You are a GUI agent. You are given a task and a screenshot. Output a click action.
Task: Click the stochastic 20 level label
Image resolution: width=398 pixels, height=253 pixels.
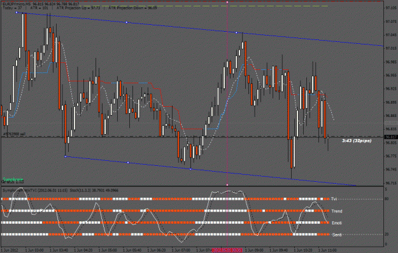[x=387, y=235]
